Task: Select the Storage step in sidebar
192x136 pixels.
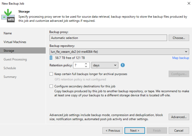Action: [23, 50]
